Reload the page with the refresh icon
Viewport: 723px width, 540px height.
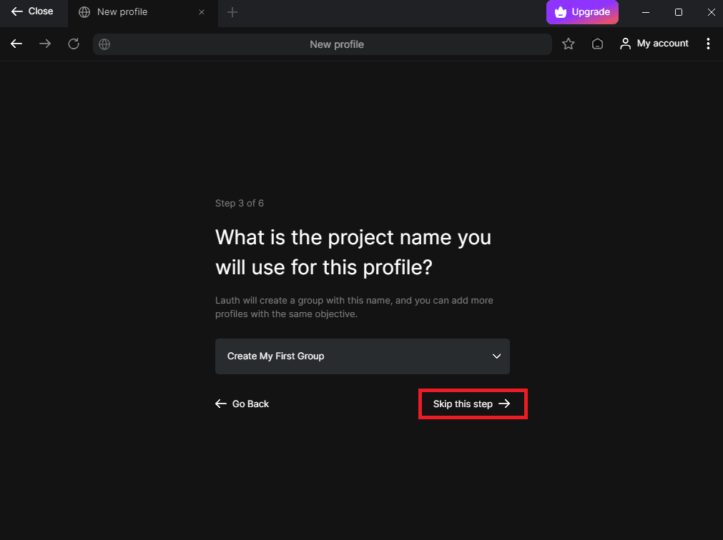coord(74,44)
